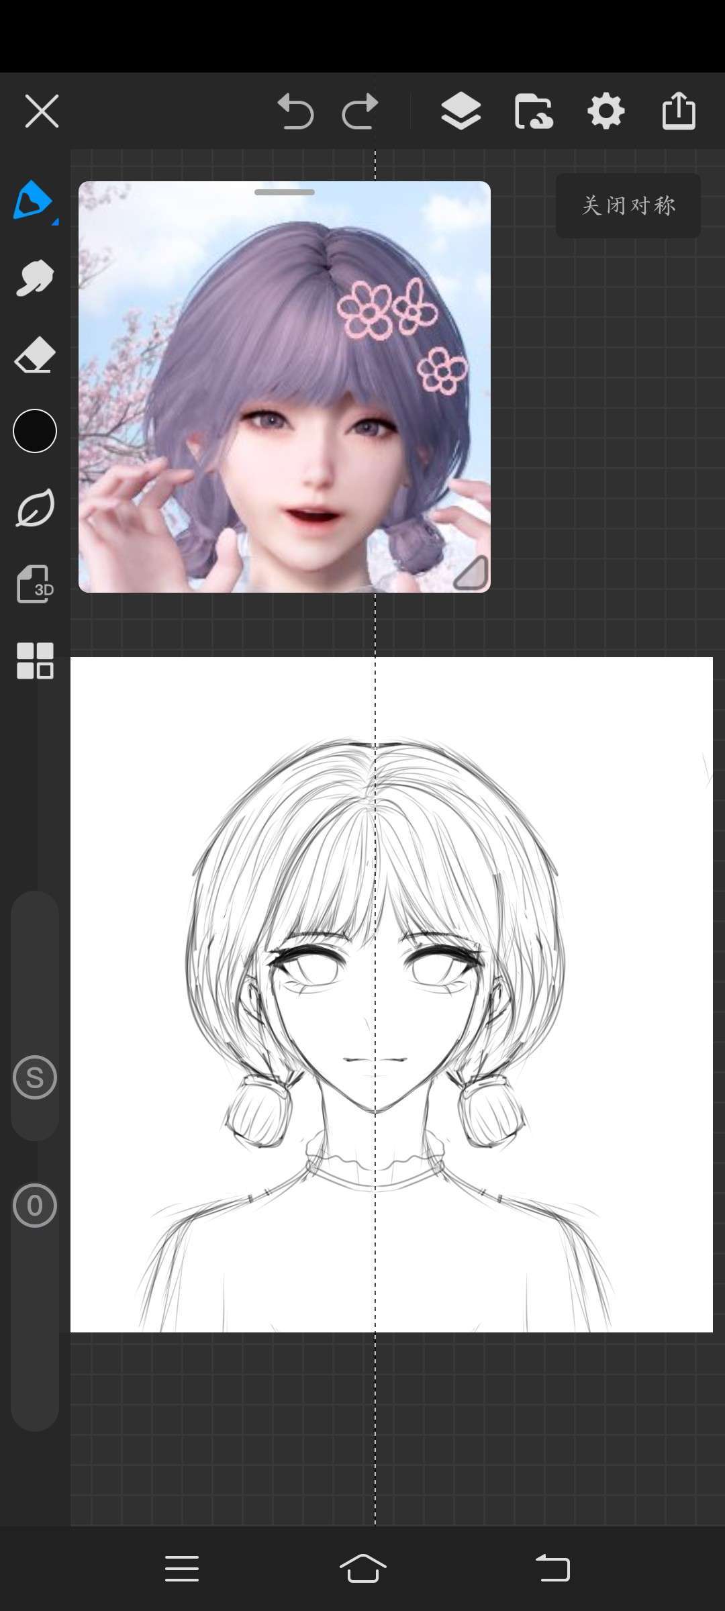Tap the O opacity slider button
The width and height of the screenshot is (725, 1611).
[x=35, y=1206]
